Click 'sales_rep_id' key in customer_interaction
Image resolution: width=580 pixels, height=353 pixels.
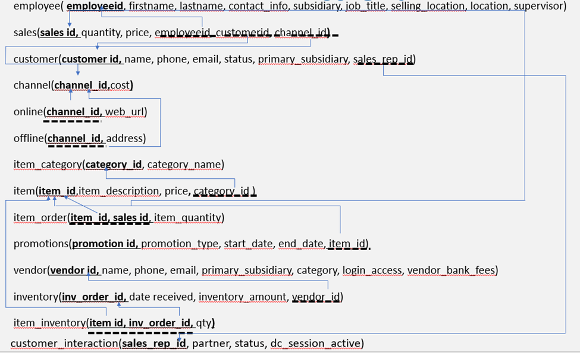click(154, 343)
